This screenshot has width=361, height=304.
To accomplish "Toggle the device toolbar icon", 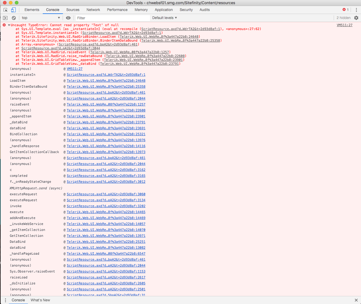I will coord(13,10).
